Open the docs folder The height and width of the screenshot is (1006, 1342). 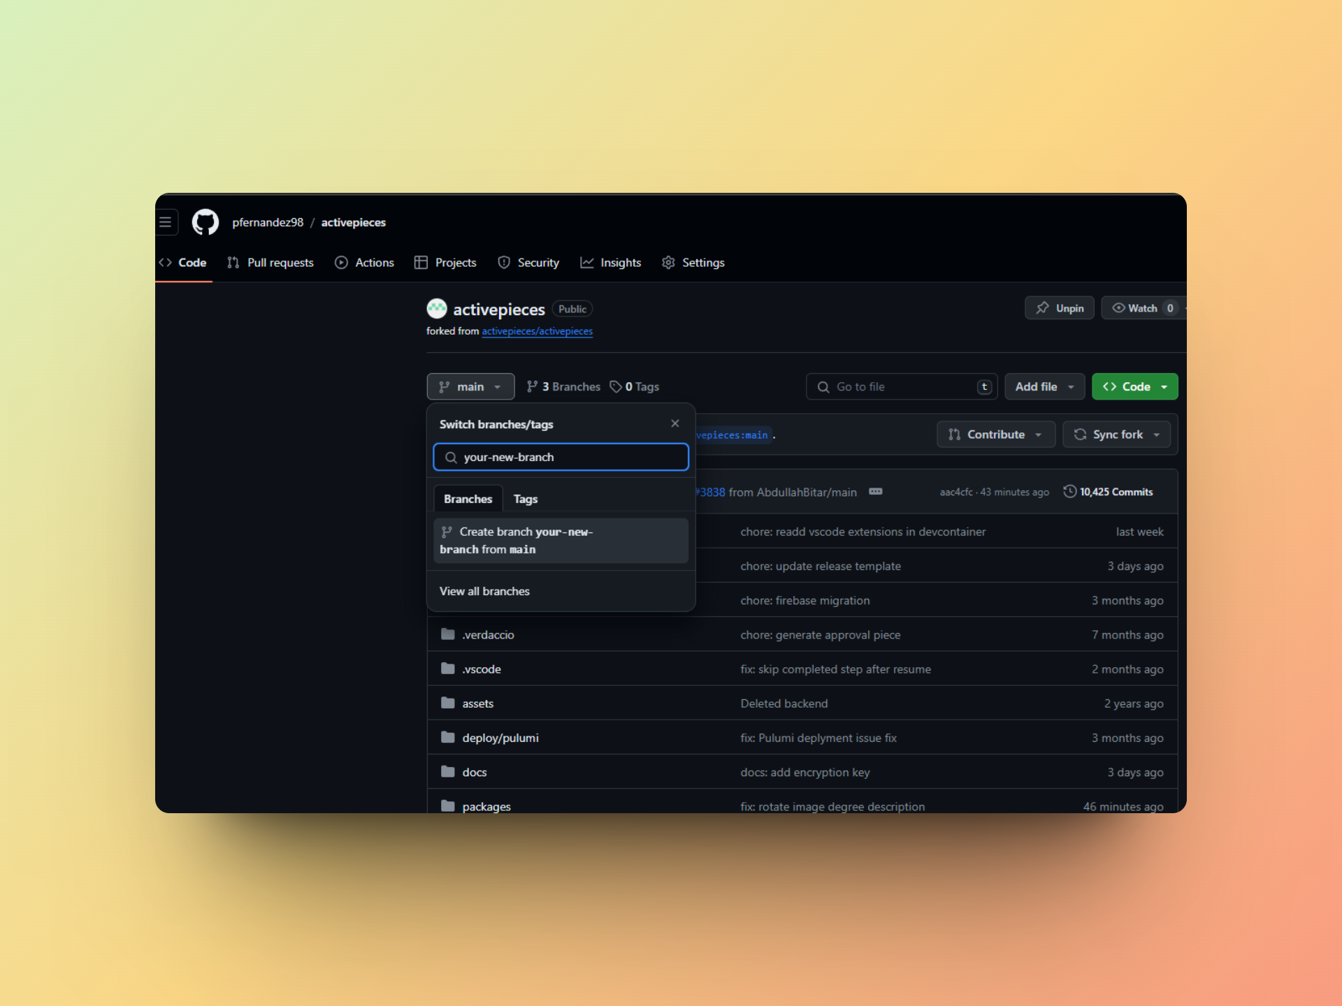474,772
